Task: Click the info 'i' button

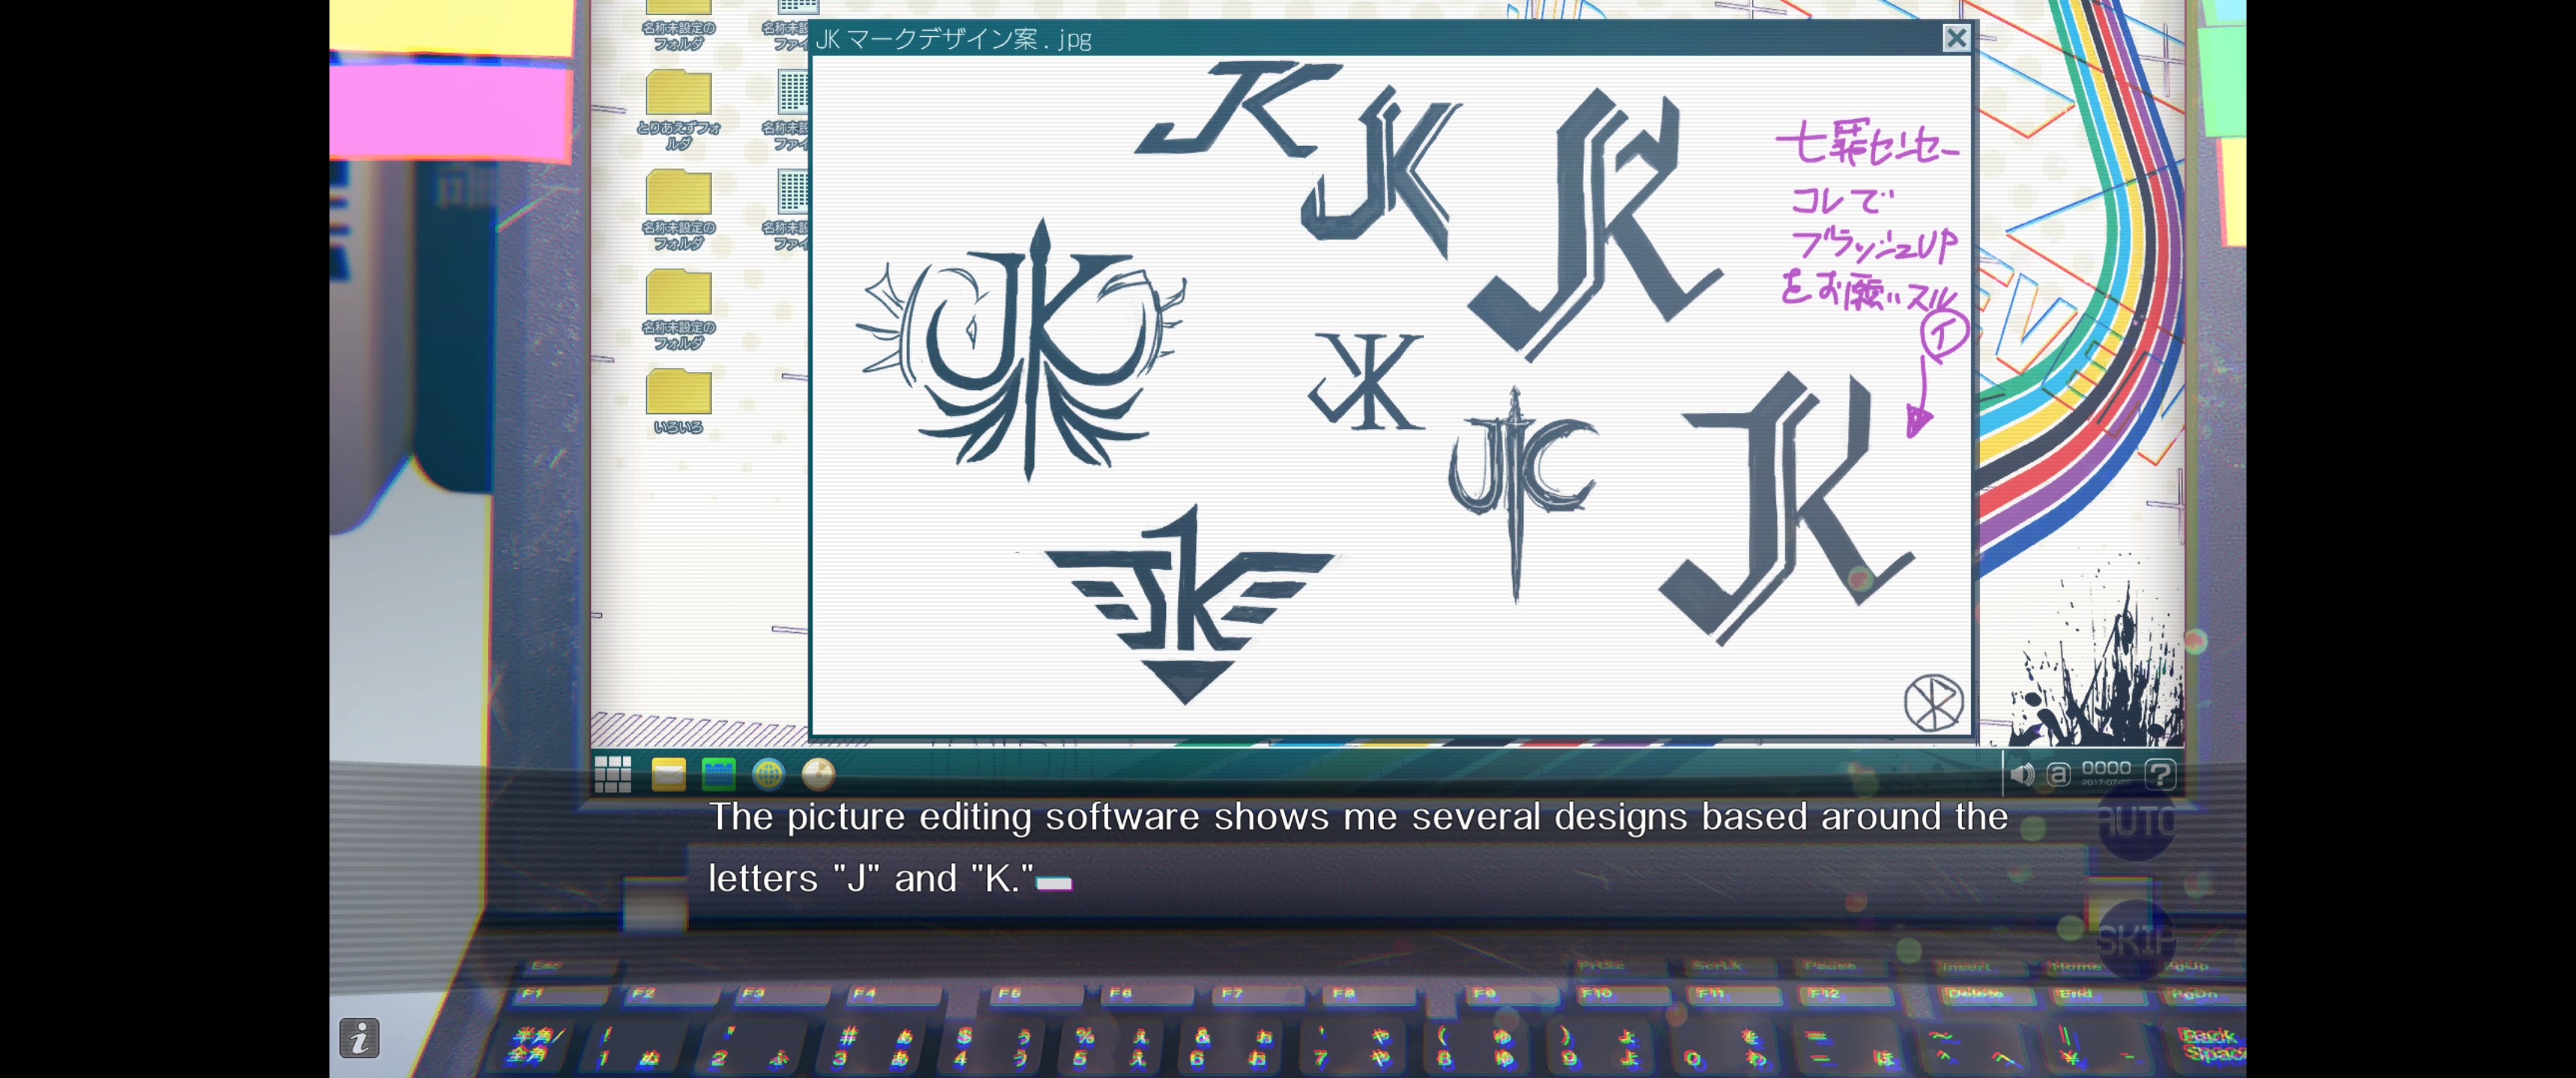Action: coord(359,1038)
